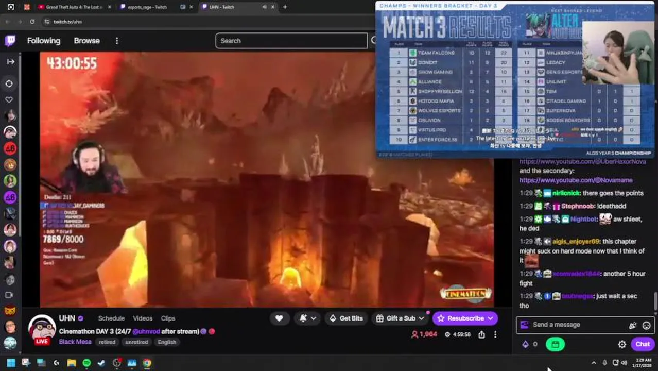Open the channel Videos tab
The image size is (658, 371).
143,318
